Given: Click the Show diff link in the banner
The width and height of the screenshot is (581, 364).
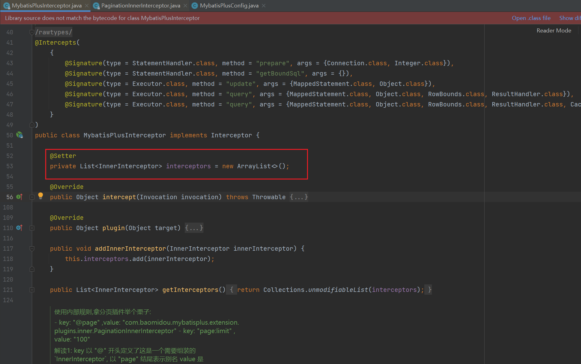Looking at the screenshot, I should 569,18.
